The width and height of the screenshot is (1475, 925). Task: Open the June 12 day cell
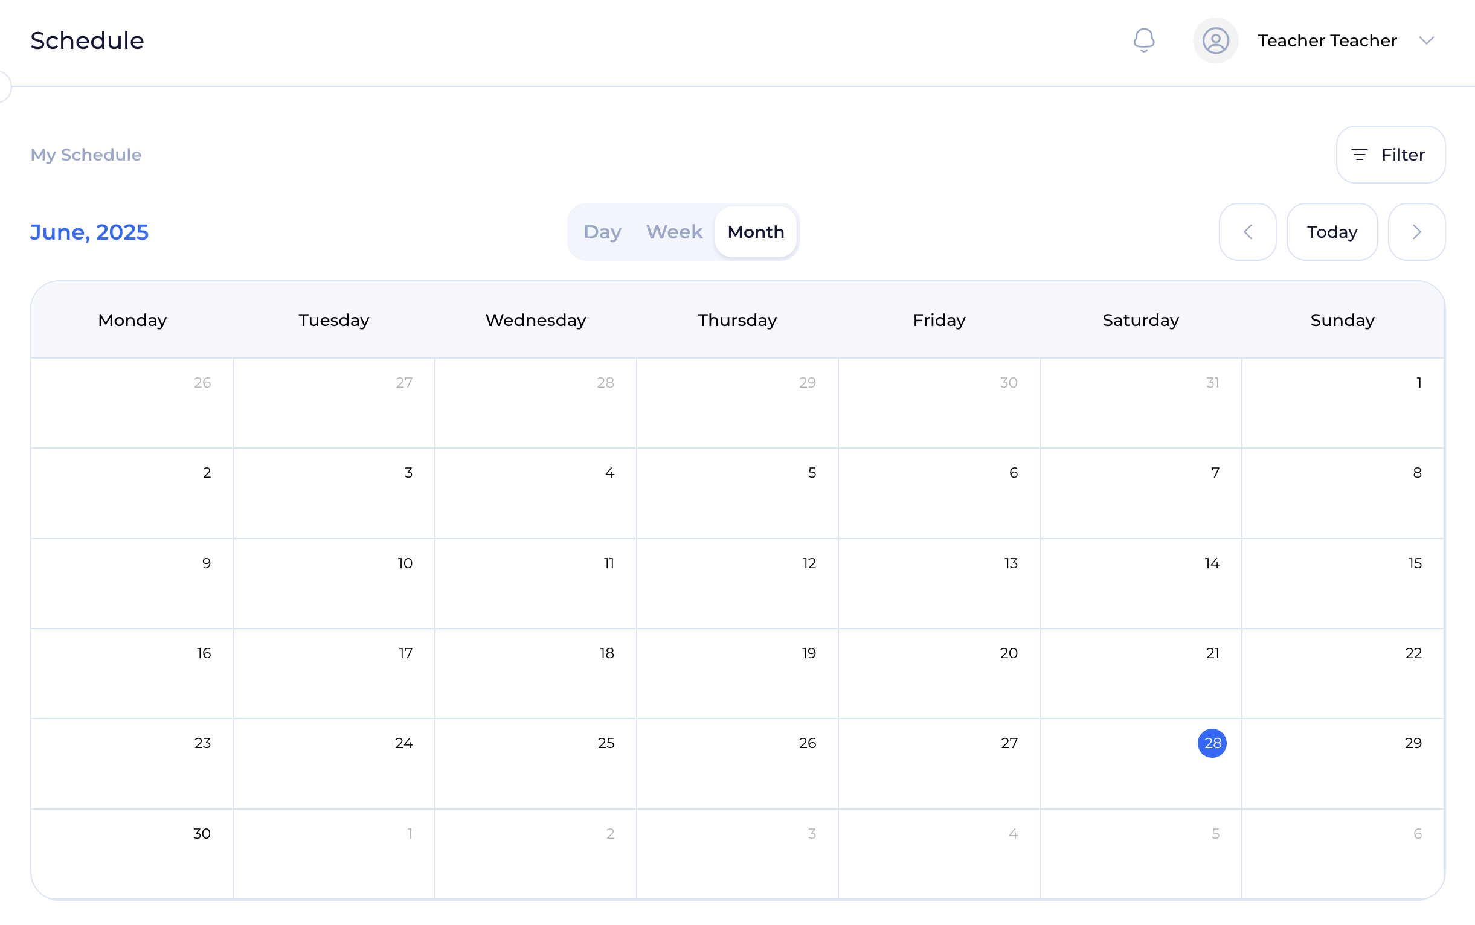coord(737,584)
